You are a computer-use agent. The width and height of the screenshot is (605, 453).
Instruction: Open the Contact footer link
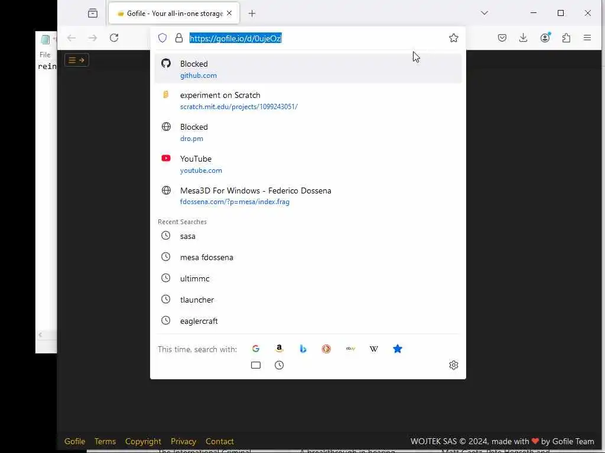(220, 441)
